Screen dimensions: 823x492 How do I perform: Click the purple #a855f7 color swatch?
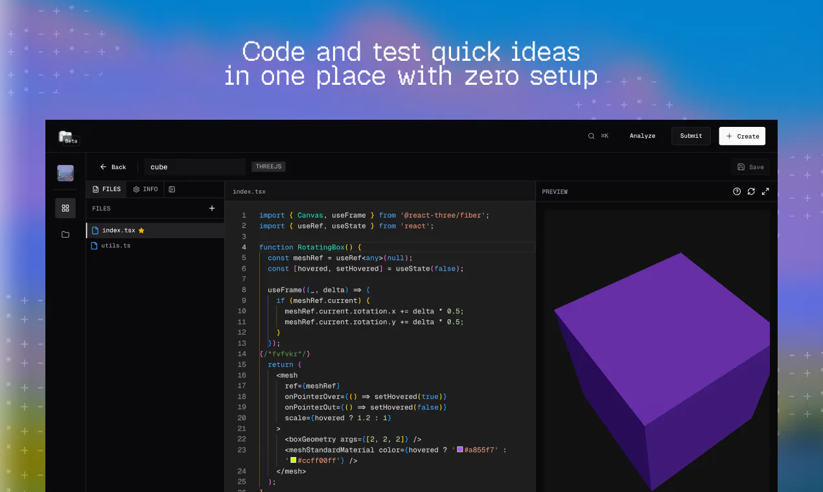460,449
